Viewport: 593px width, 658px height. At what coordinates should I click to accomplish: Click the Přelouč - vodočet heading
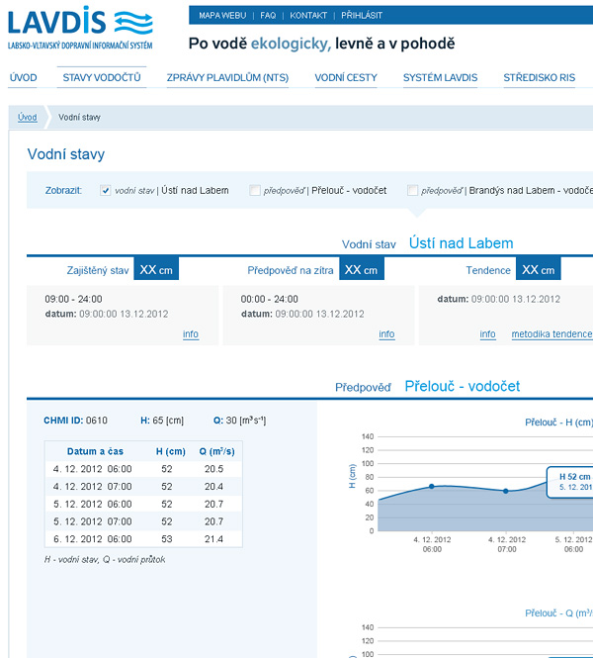[x=463, y=386]
